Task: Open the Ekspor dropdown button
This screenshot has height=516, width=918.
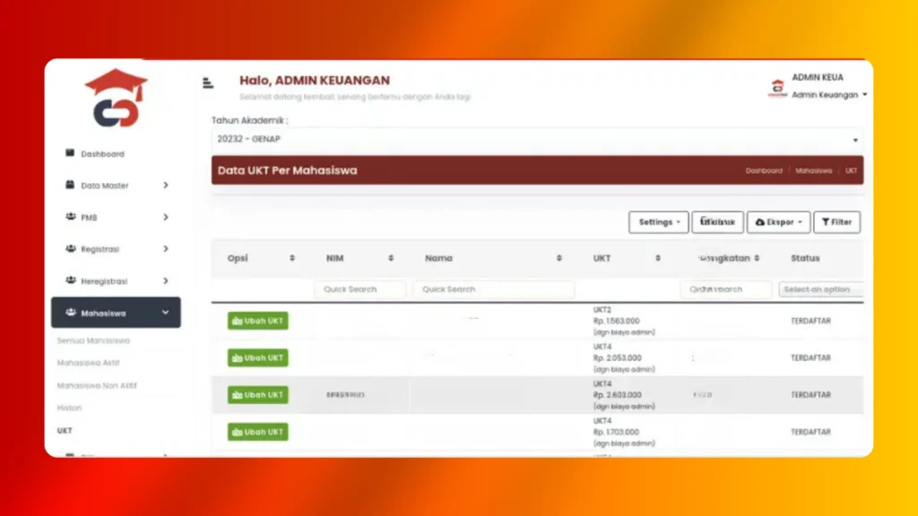Action: (779, 222)
